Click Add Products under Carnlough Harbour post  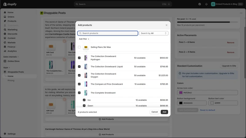pos(106,134)
